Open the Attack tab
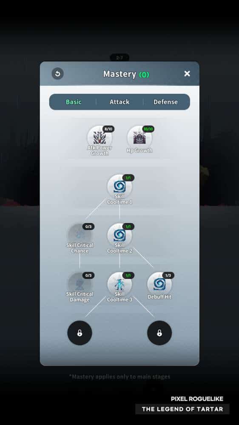 119,102
